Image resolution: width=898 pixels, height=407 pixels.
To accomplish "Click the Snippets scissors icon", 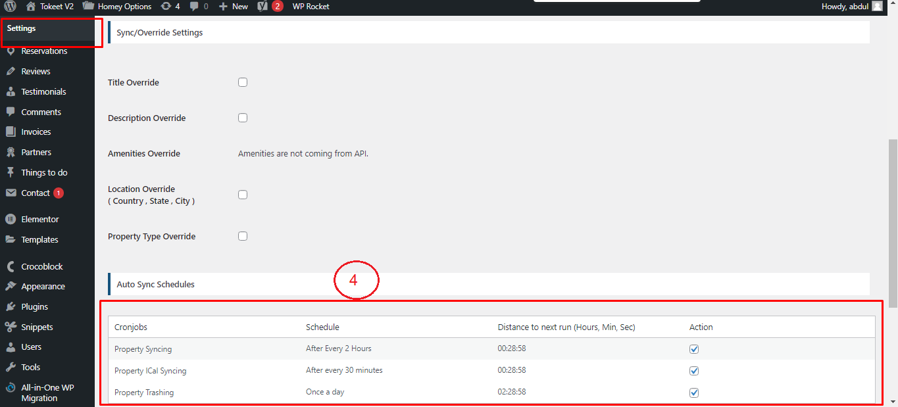I will 11,327.
